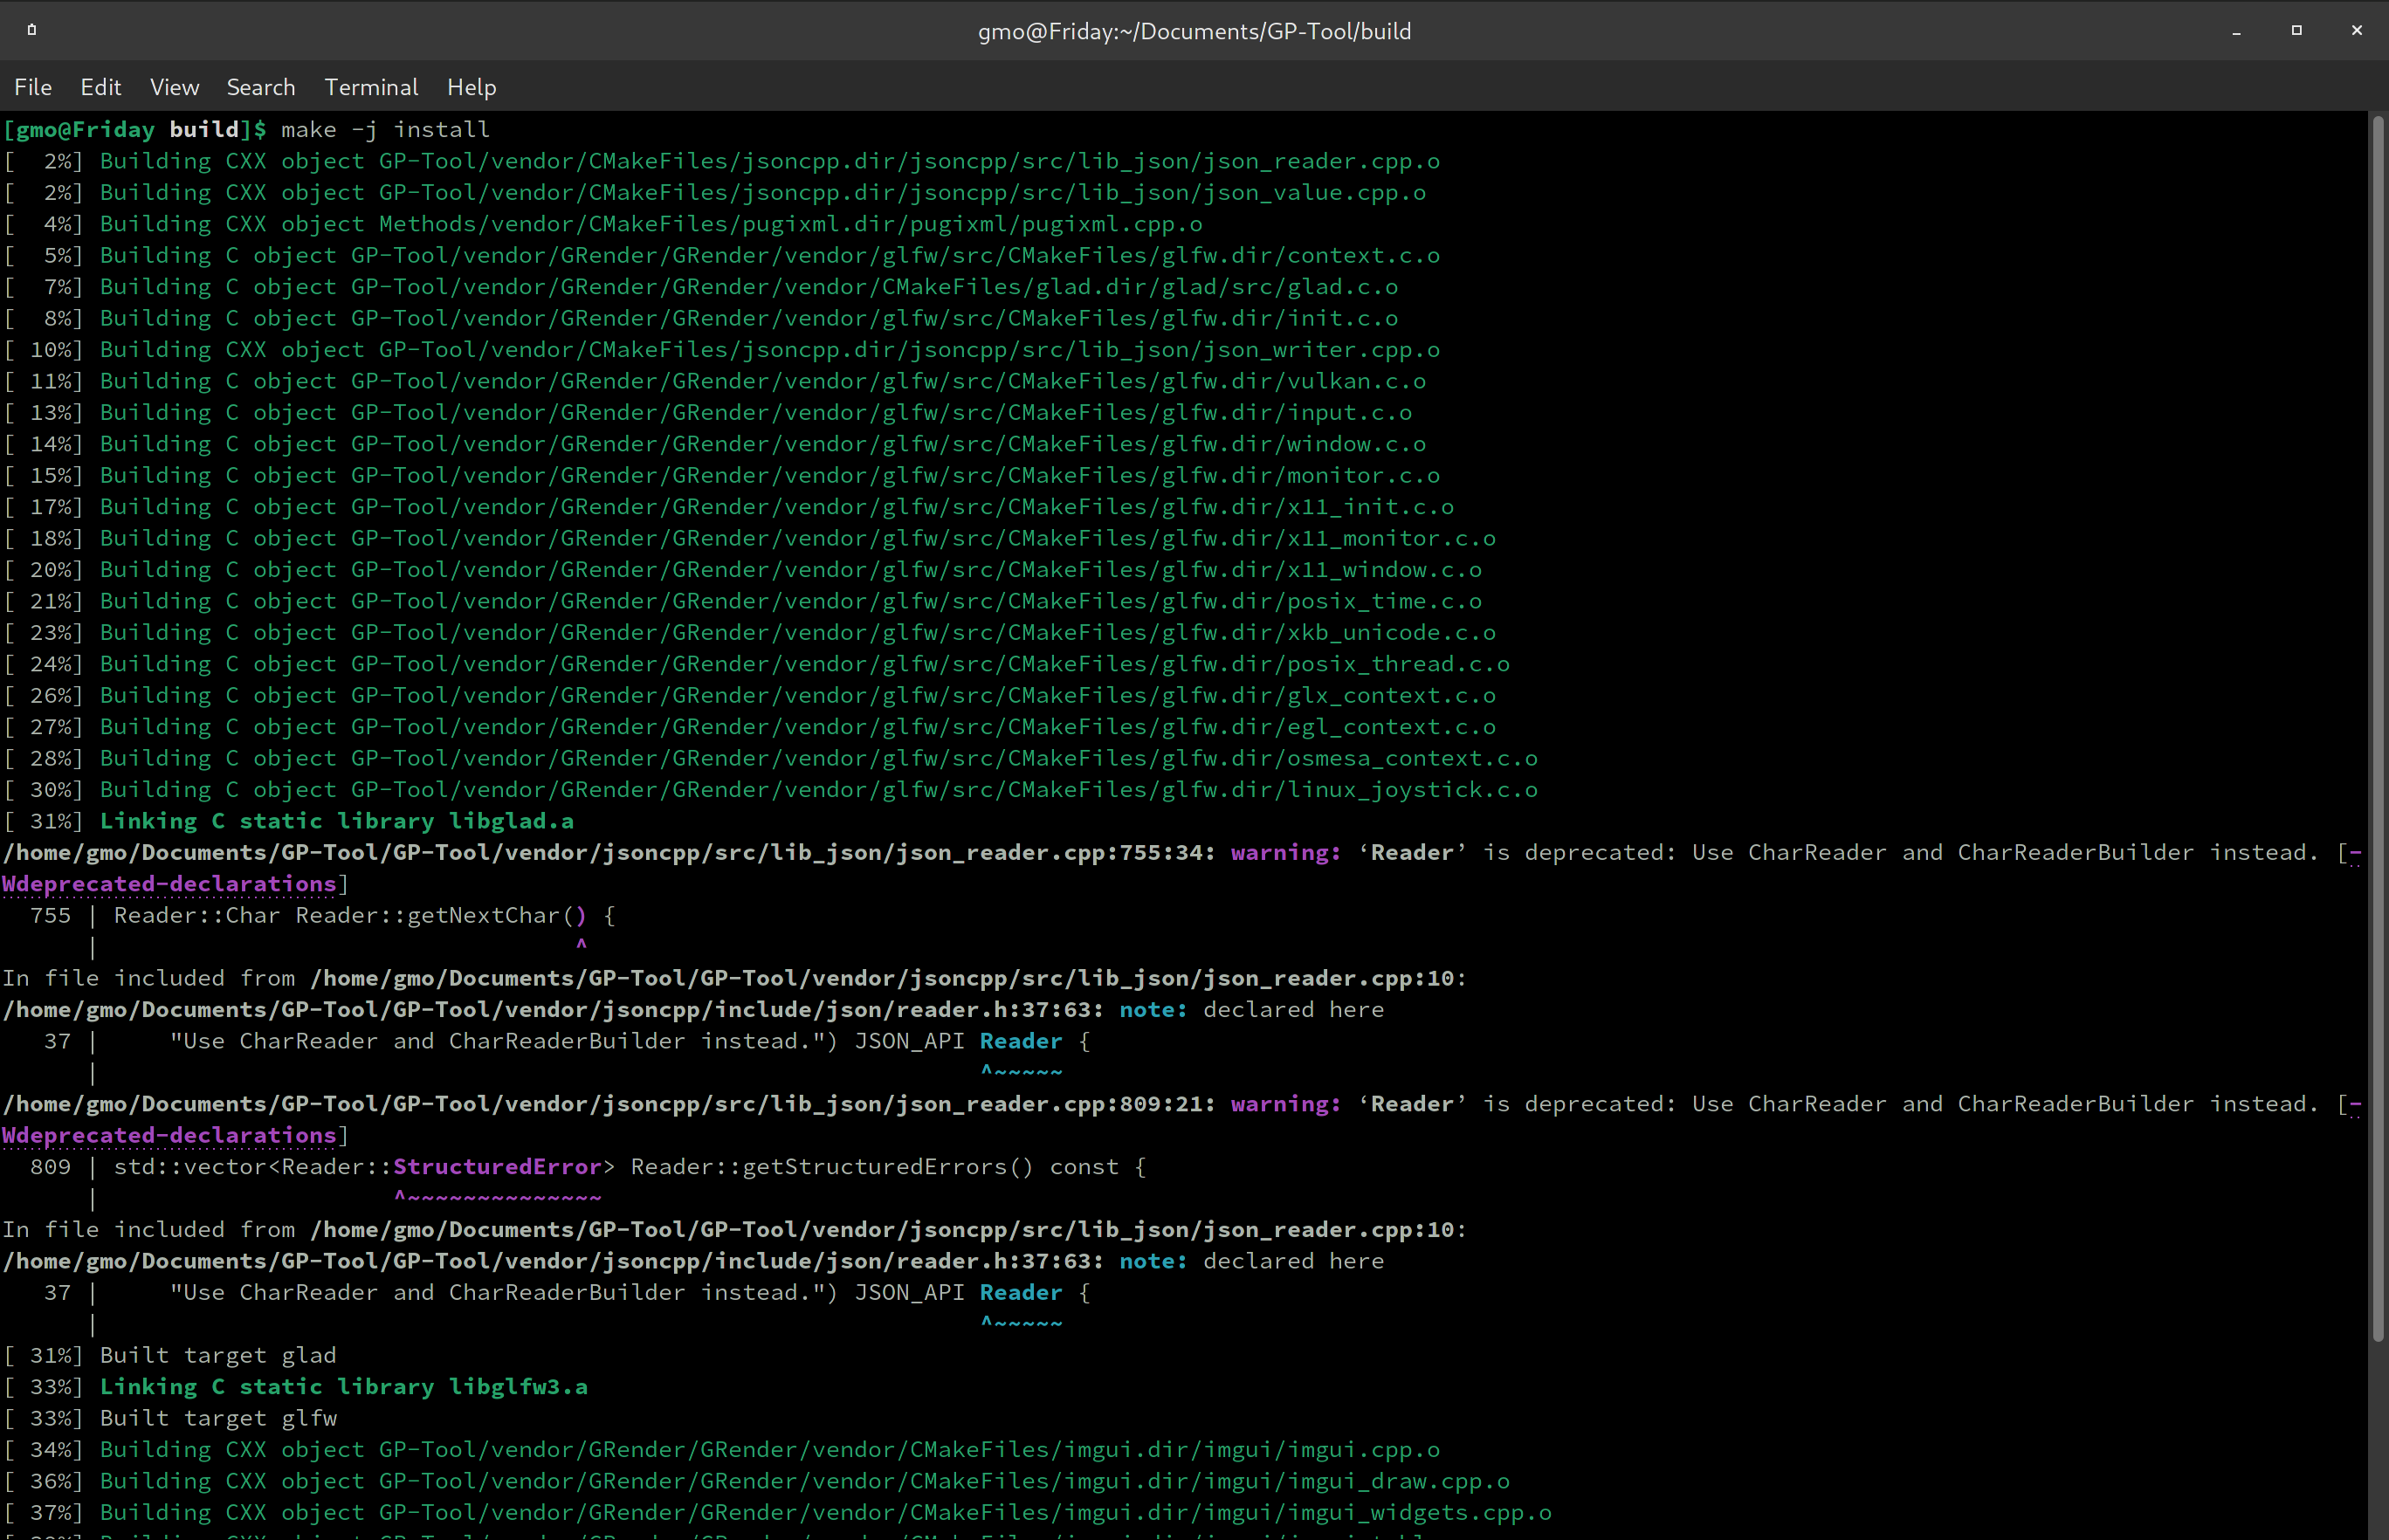Image resolution: width=2389 pixels, height=1540 pixels.
Task: Open the View menu
Action: (x=174, y=87)
